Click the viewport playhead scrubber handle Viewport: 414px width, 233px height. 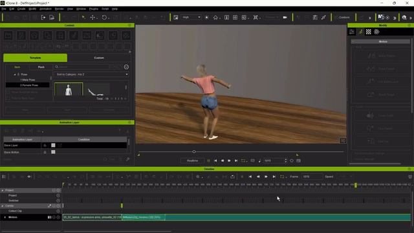[194, 151]
